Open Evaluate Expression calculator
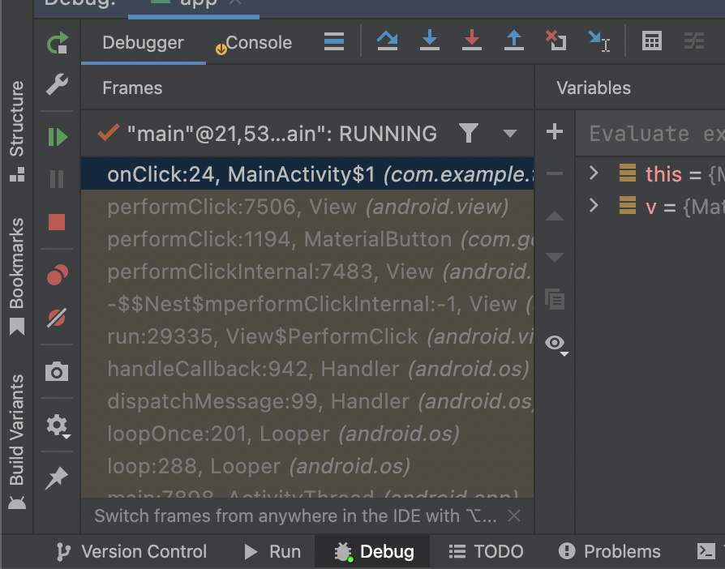This screenshot has height=569, width=725. tap(652, 41)
